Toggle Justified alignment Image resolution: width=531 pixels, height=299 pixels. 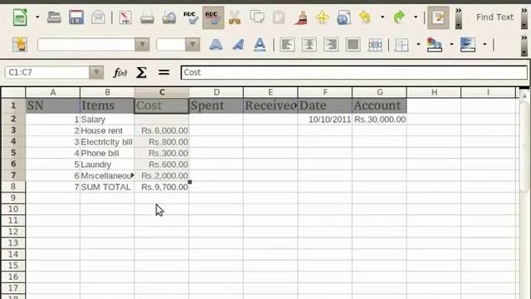click(x=353, y=44)
